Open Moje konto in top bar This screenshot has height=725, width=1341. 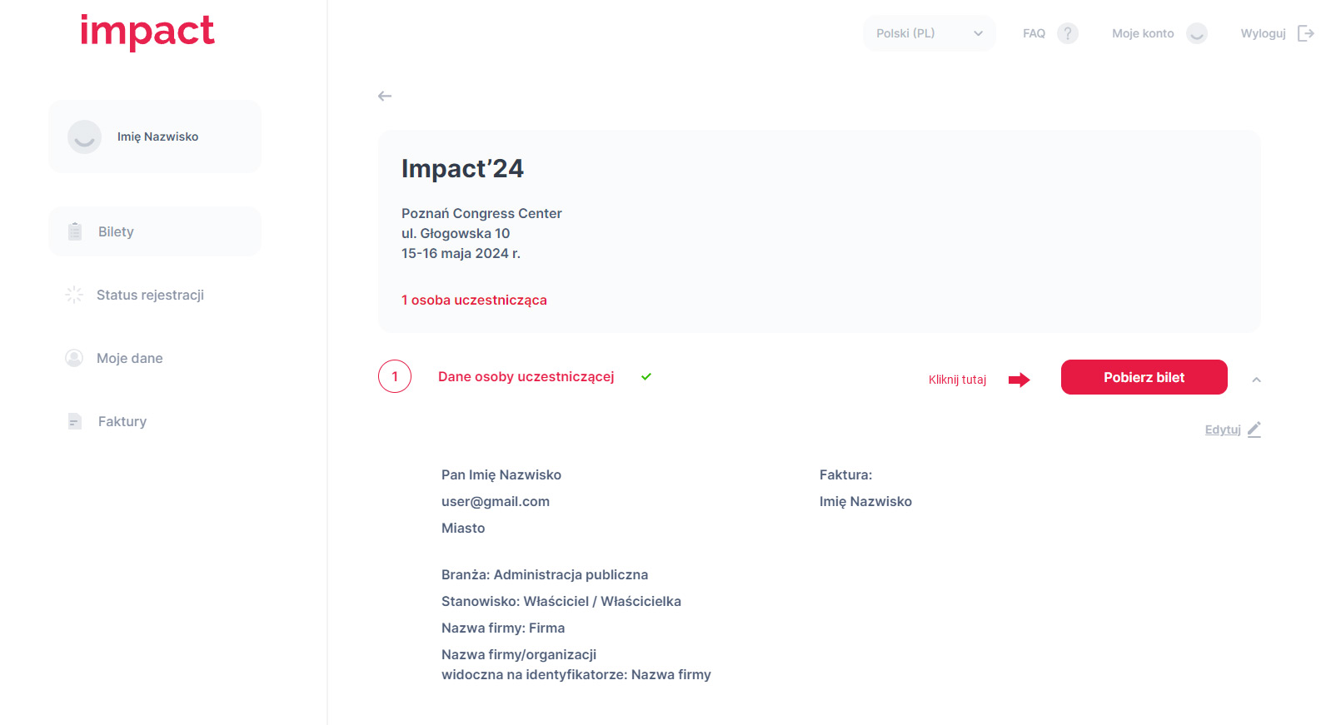click(x=1143, y=33)
